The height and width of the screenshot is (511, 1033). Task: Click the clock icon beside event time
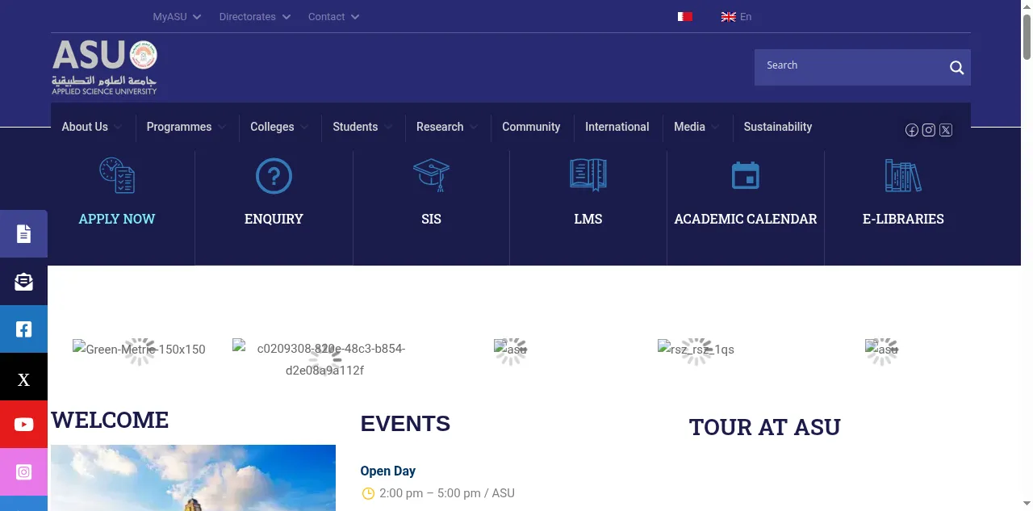point(368,493)
